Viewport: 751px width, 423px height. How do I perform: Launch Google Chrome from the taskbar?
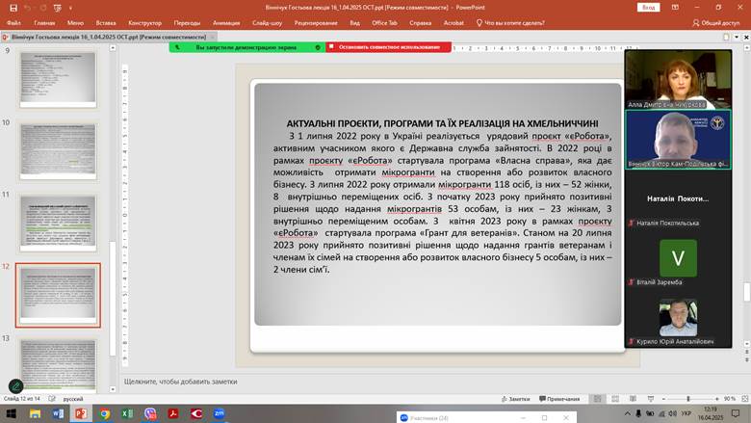104,413
